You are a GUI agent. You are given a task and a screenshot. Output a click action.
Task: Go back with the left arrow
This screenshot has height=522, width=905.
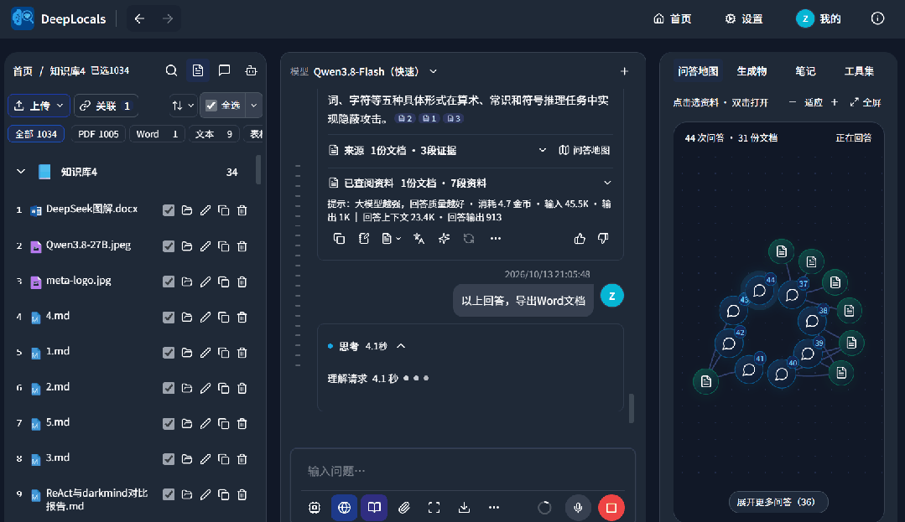140,18
